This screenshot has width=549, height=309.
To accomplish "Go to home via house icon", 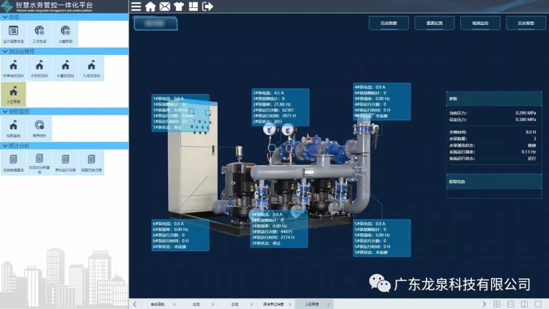I will (x=150, y=7).
